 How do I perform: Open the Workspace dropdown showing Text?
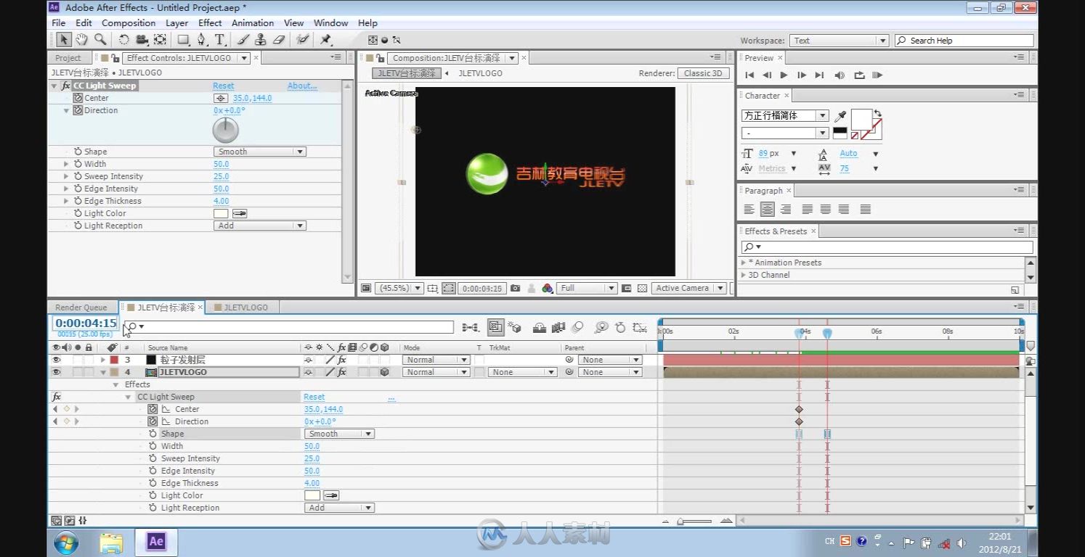(x=839, y=41)
